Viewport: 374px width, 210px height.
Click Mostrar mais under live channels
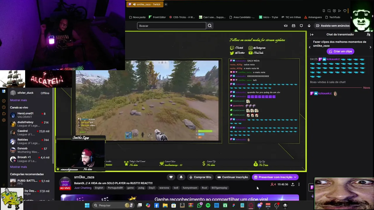pyautogui.click(x=18, y=167)
